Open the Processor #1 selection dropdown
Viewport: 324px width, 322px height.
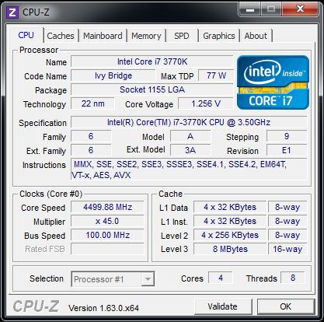[113, 279]
